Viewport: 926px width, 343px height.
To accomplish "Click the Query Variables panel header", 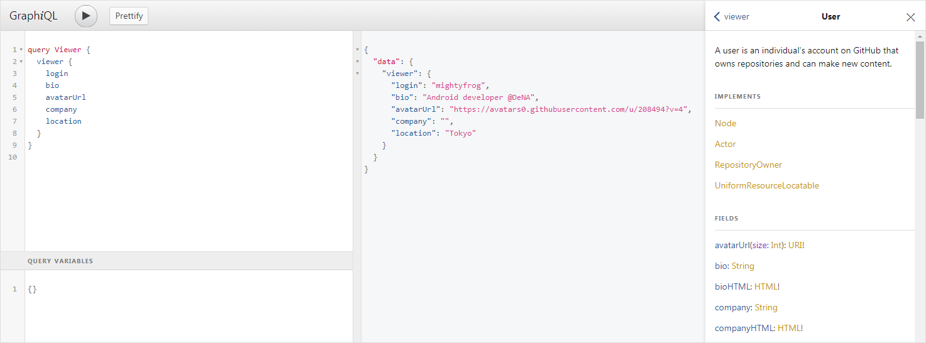I will 60,261.
